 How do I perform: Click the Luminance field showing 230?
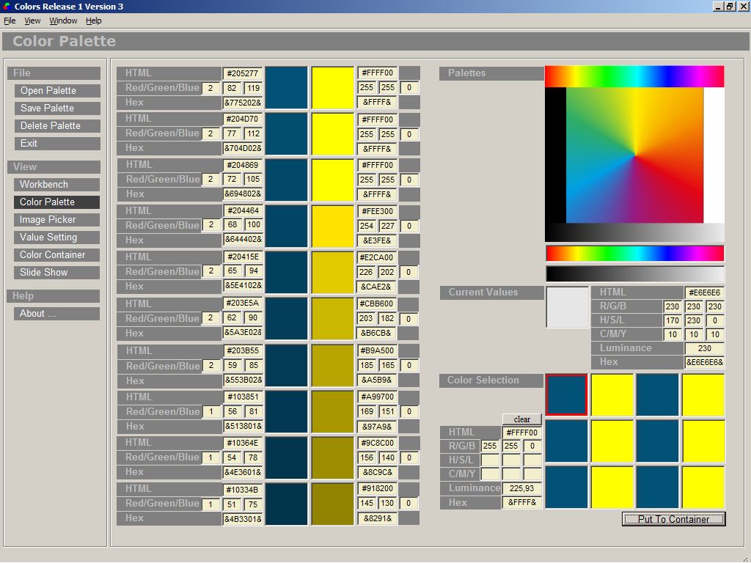tap(705, 348)
